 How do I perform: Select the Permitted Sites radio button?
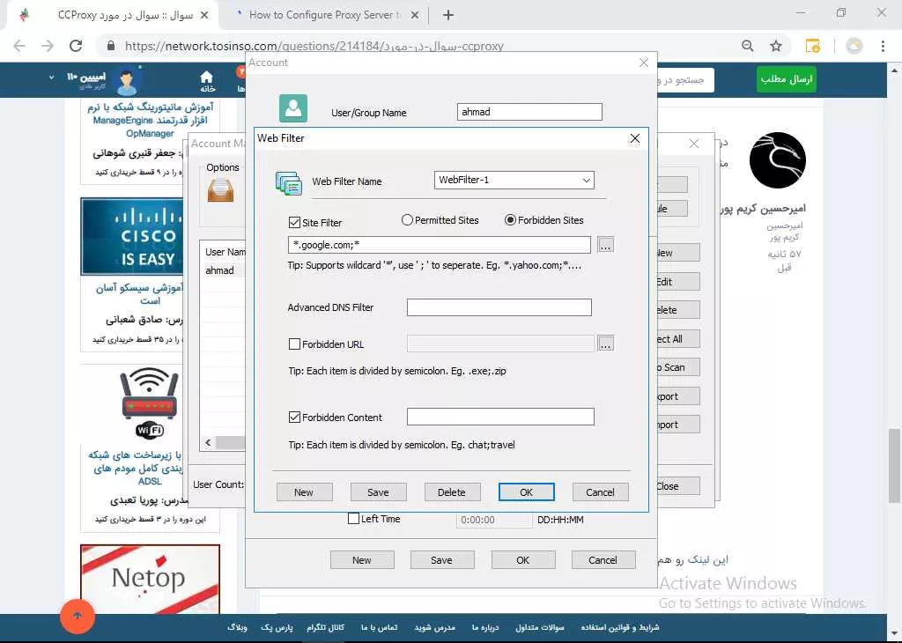coord(407,219)
